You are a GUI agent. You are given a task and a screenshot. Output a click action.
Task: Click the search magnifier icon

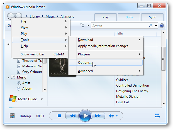pyautogui.click(x=151, y=26)
